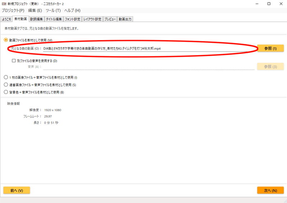Click the disabled 参照 (3) button

tap(270, 67)
